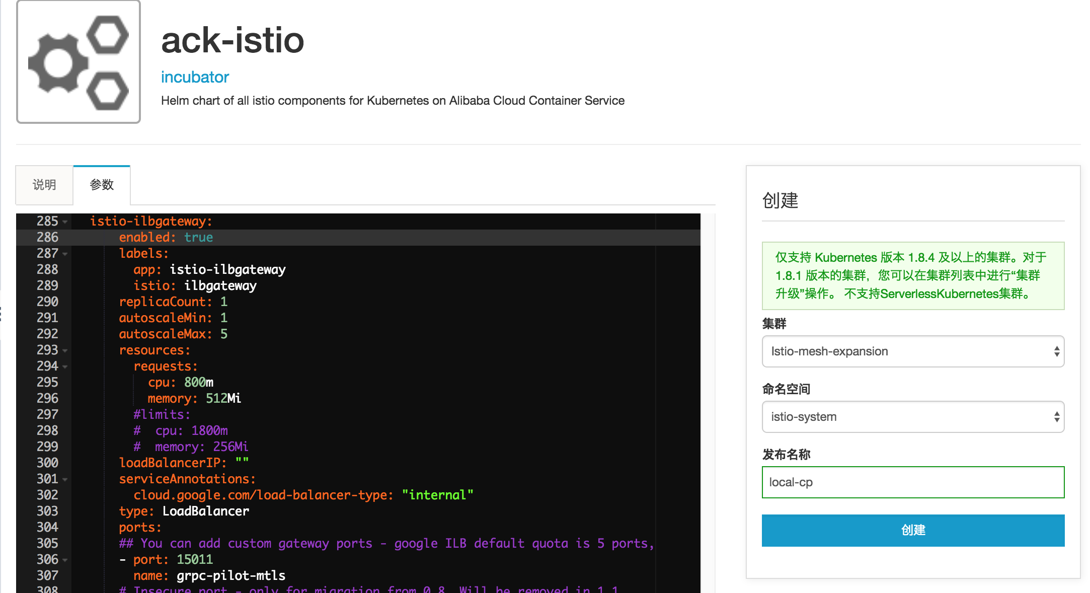Image resolution: width=1090 pixels, height=593 pixels.
Task: Select the 参数 tab
Action: click(102, 185)
